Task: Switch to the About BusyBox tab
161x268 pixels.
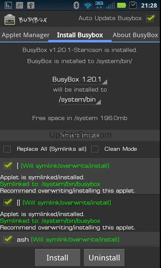Action: [x=135, y=35]
